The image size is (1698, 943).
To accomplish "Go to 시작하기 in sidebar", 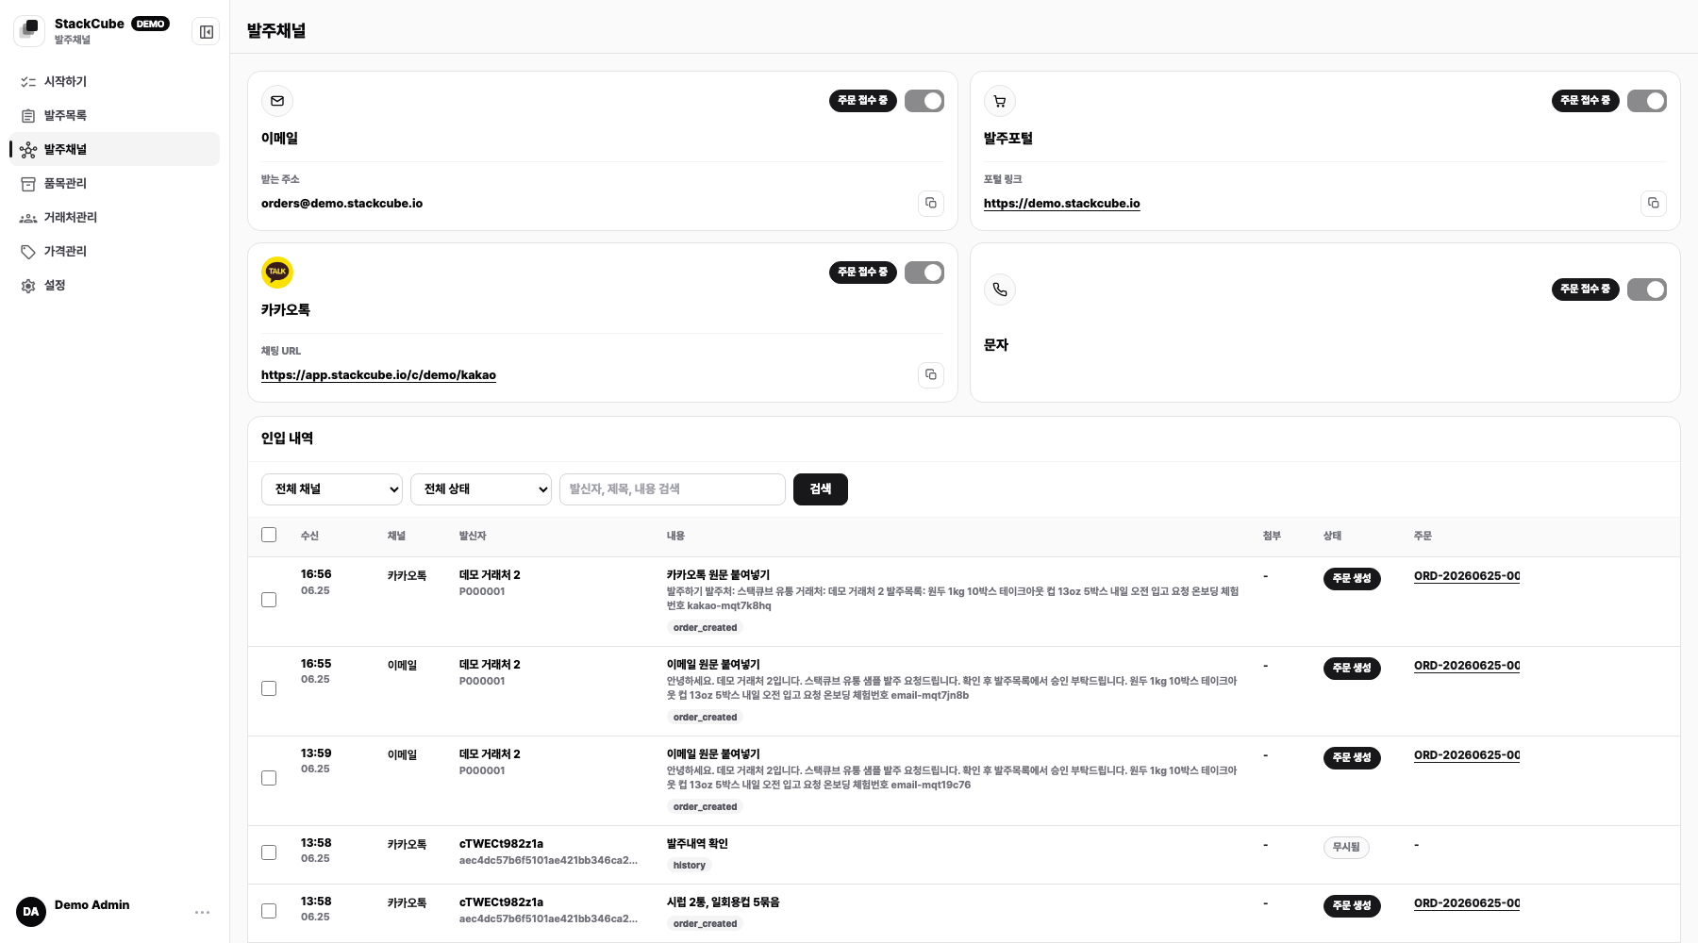I will (114, 82).
